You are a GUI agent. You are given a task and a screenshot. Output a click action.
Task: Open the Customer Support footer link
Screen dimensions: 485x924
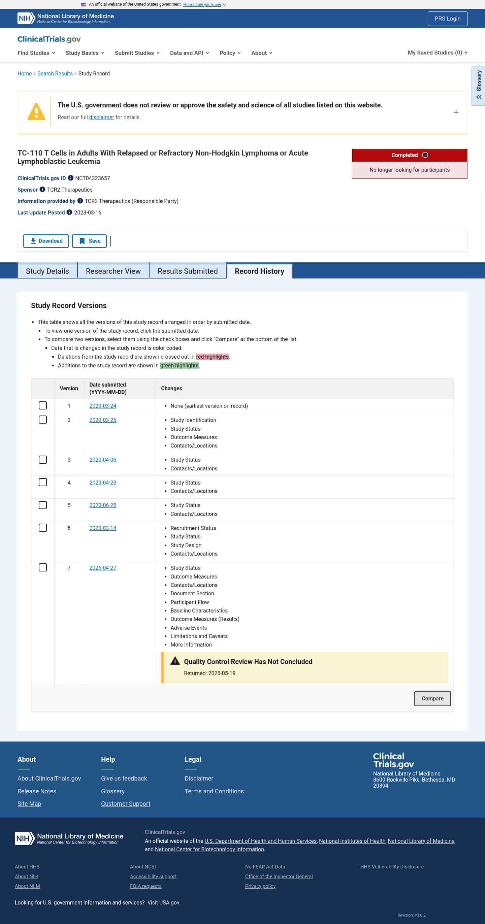tap(126, 803)
